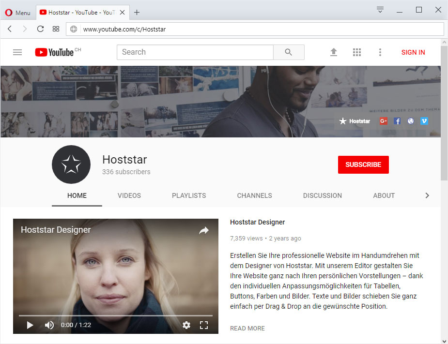Open video player settings gear

[x=186, y=325]
